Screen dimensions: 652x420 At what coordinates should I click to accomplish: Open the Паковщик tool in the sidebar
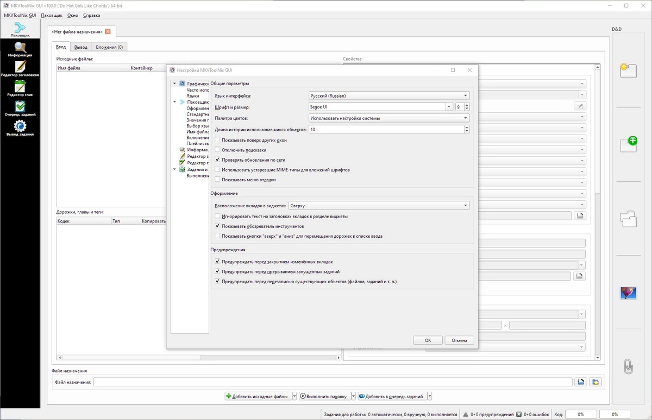(x=20, y=30)
